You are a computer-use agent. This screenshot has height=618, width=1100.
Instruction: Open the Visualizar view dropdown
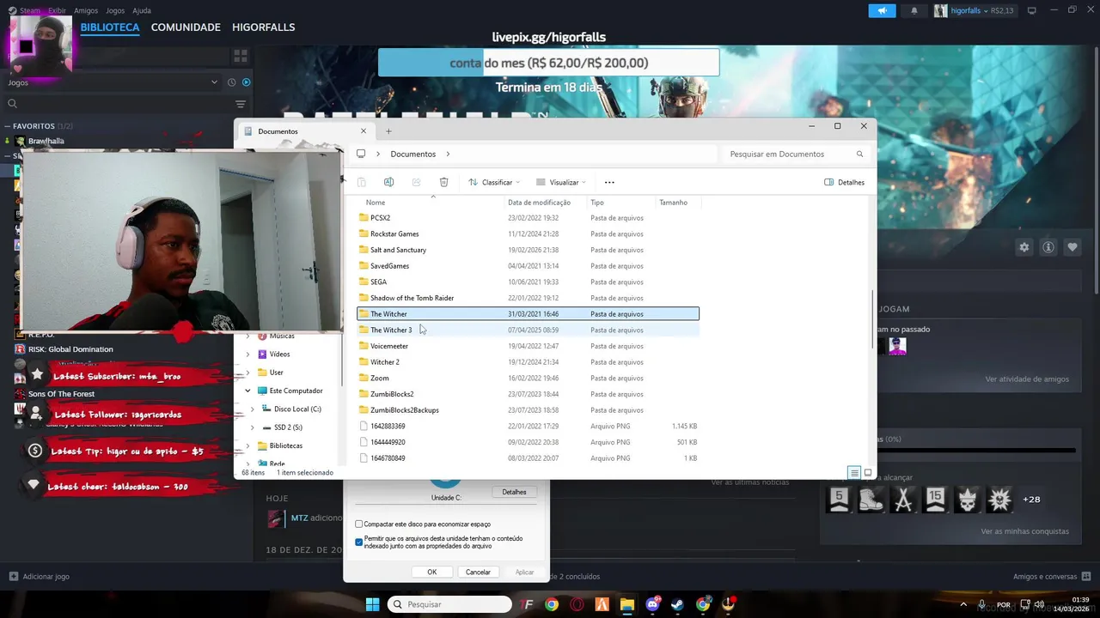click(x=560, y=182)
